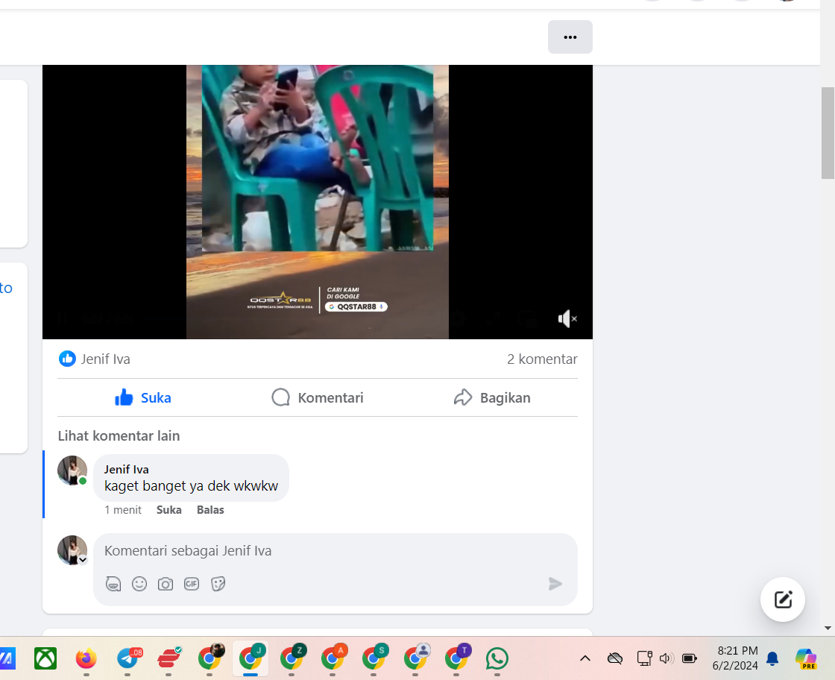Open WhatsApp from the taskbar
Image resolution: width=835 pixels, height=680 pixels.
pos(497,658)
